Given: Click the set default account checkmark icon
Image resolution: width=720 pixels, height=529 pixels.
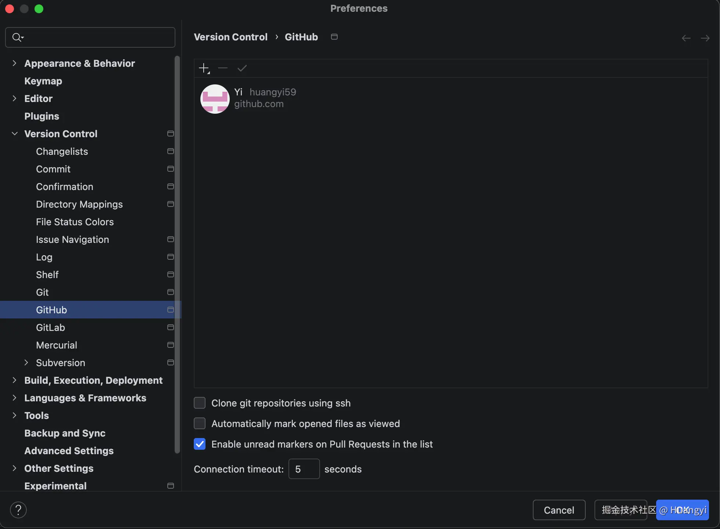Looking at the screenshot, I should point(242,68).
